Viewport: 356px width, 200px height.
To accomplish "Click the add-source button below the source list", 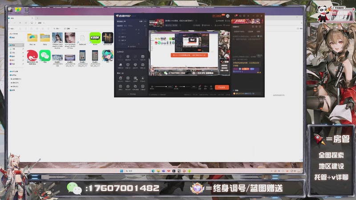I will (132, 46).
